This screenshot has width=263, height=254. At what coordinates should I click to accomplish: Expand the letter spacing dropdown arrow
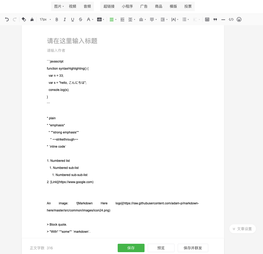tap(178, 20)
